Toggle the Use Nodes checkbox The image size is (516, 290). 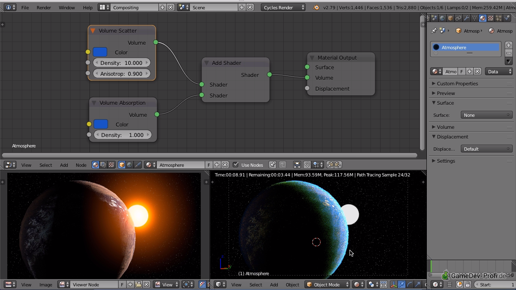[x=236, y=165]
